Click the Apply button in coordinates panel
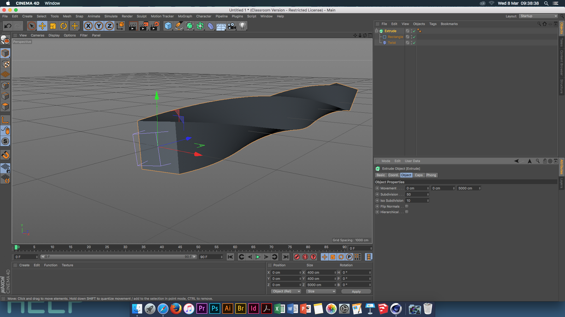Screen dimensions: 565x317 (356, 292)
